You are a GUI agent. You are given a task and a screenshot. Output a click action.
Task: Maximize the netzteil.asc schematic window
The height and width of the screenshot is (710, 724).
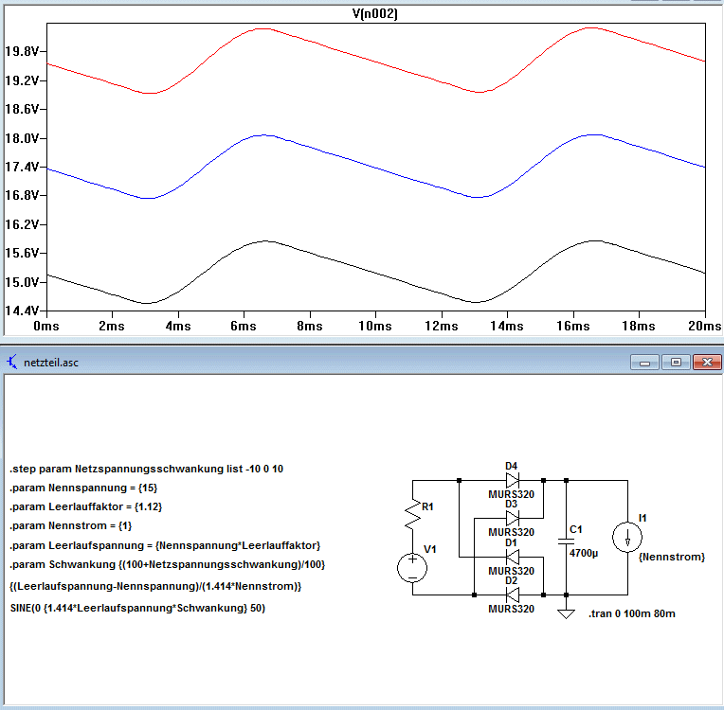676,363
